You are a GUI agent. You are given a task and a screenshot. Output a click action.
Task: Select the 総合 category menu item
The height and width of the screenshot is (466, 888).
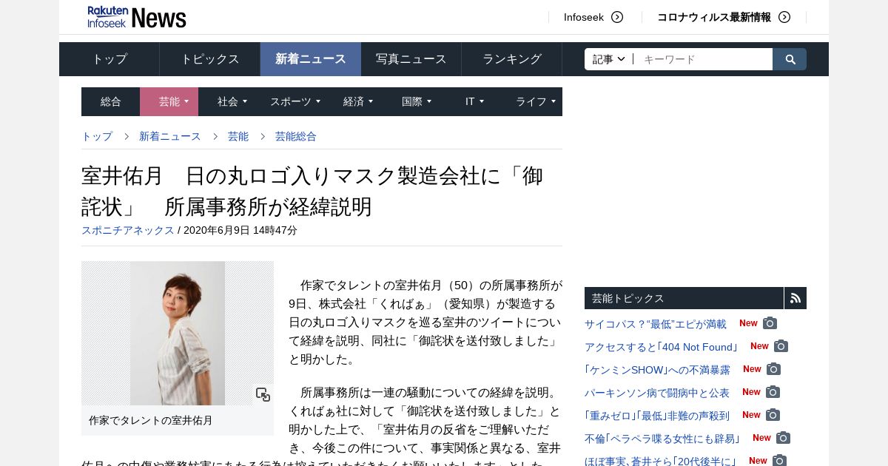coord(111,101)
